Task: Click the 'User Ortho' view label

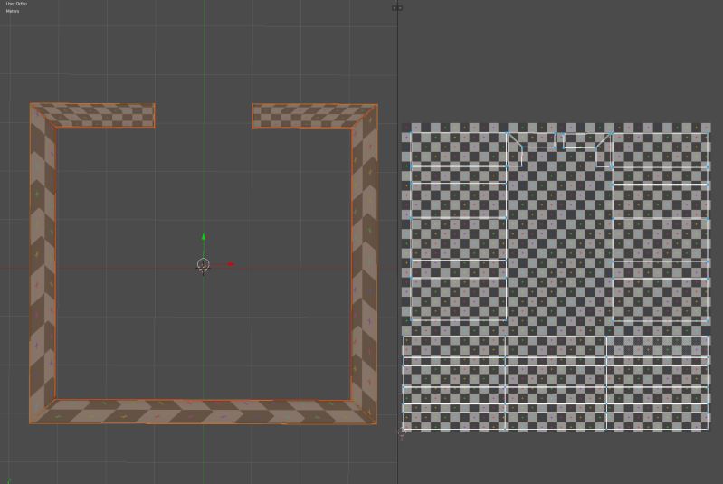Action: 16,4
